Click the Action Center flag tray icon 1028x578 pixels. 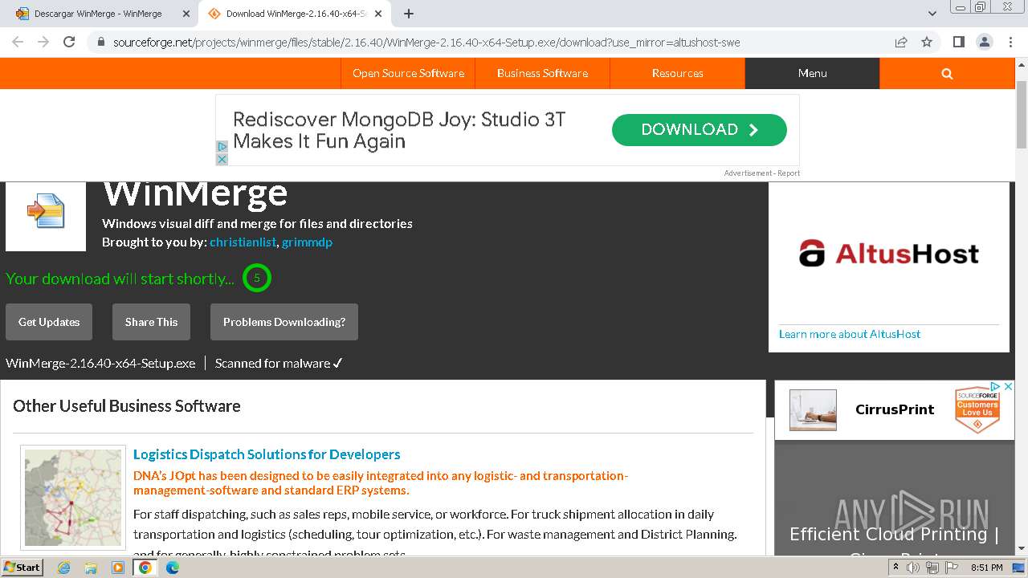950,568
